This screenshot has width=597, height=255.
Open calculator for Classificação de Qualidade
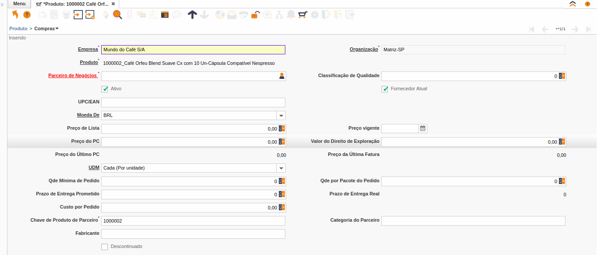[x=562, y=76]
